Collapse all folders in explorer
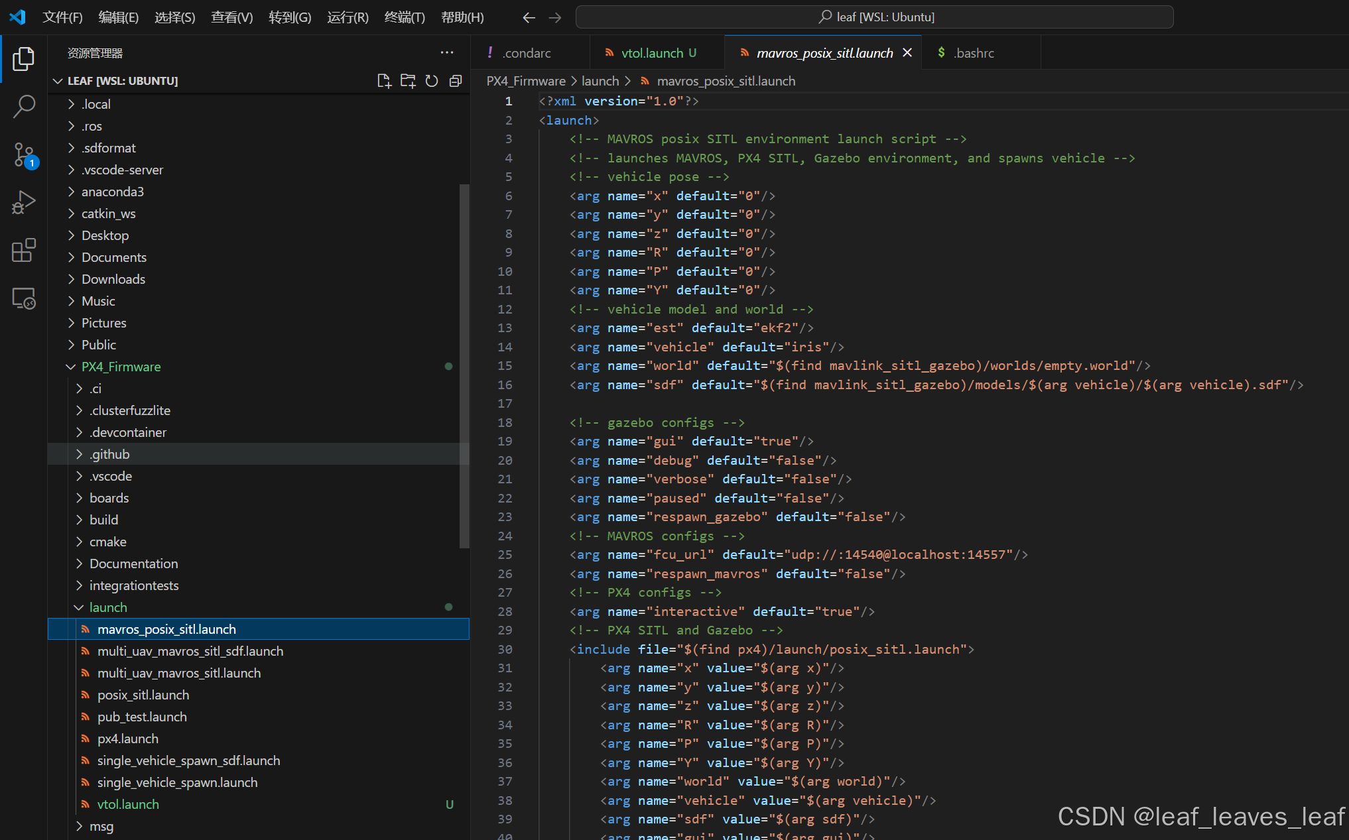1349x840 pixels. (x=456, y=81)
